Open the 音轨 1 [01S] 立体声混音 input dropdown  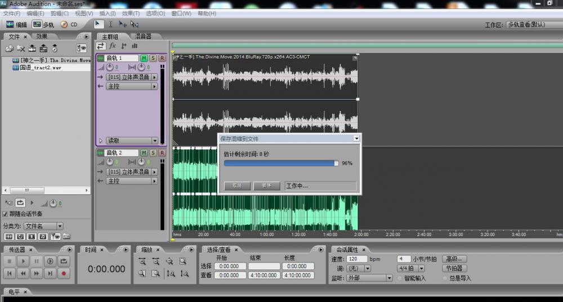(x=131, y=77)
